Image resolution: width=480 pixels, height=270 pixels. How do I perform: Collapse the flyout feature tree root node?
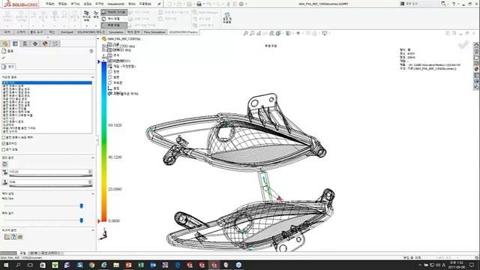coord(98,39)
